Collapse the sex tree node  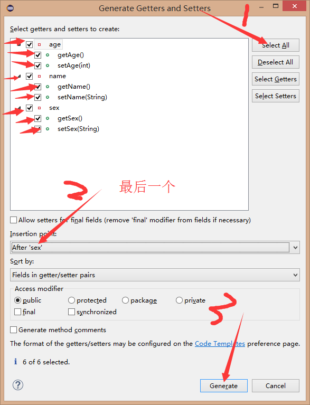pyautogui.click(x=19, y=108)
